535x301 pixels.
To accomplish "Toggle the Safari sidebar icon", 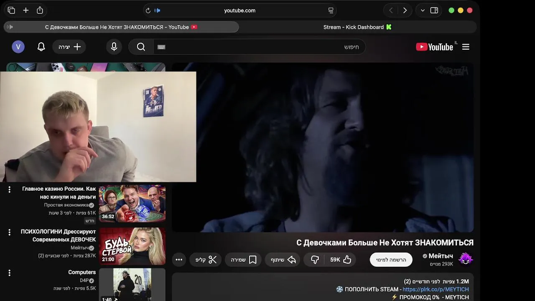I will point(434,10).
